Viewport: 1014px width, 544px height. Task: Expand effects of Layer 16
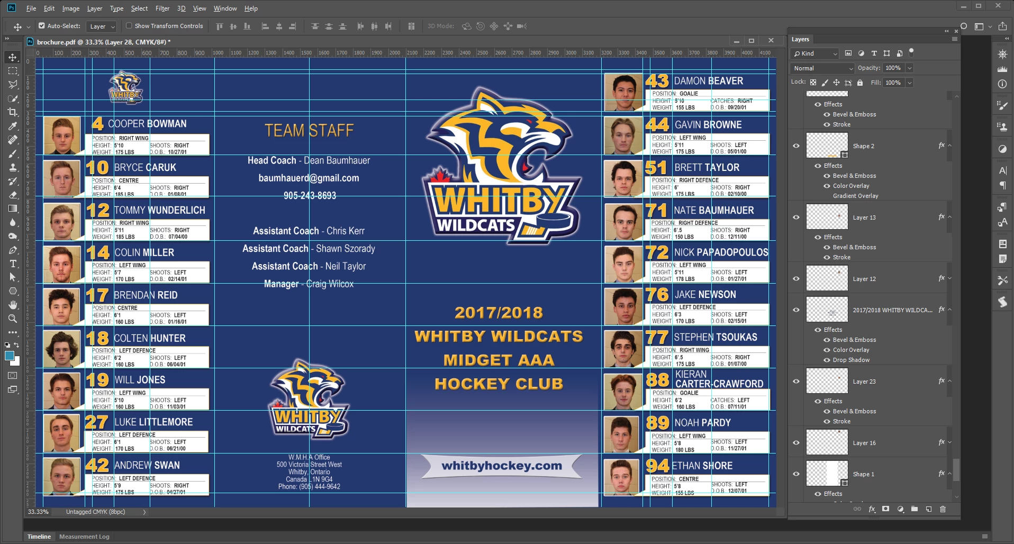click(x=949, y=442)
